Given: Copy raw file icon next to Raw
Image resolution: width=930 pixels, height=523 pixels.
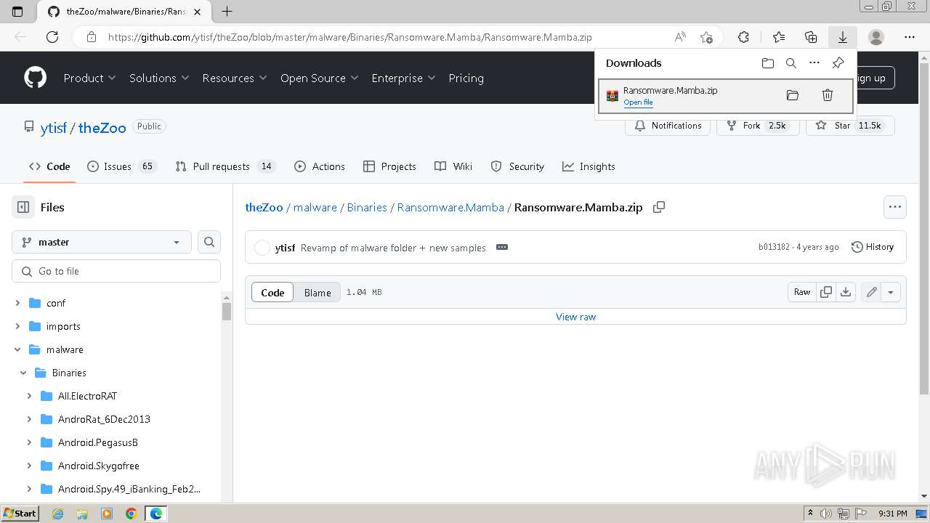Looking at the screenshot, I should tap(826, 292).
